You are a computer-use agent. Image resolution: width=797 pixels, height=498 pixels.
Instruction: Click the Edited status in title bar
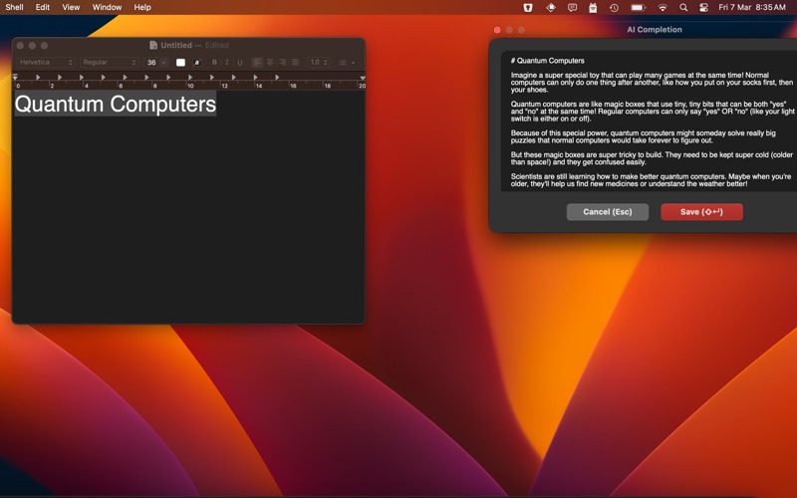[x=217, y=45]
